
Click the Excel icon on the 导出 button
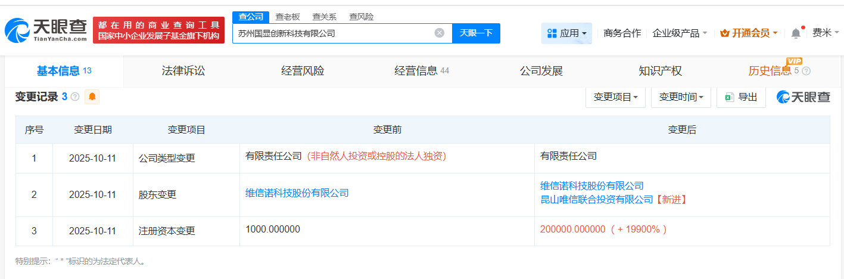[x=729, y=97]
